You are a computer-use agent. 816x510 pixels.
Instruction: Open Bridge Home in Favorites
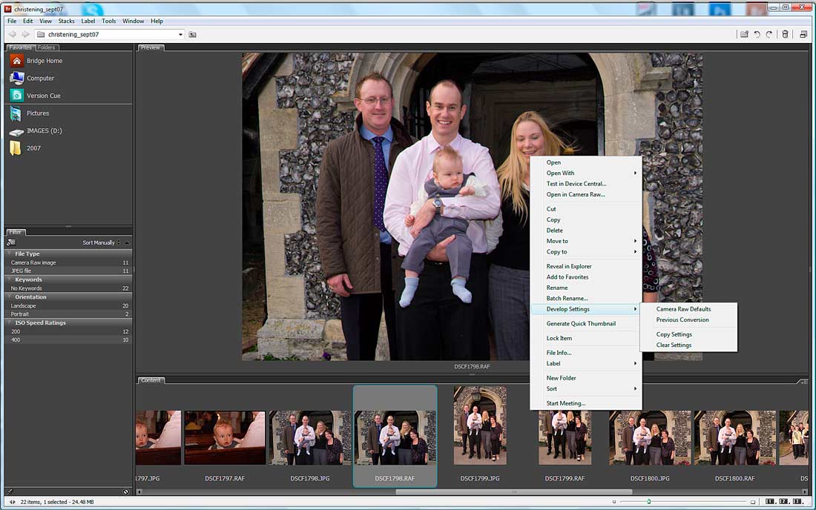pyautogui.click(x=44, y=61)
